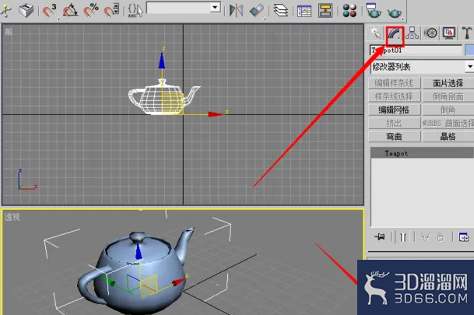
Task: Click the green Y axis arrow in perspective viewport
Action: point(111,283)
